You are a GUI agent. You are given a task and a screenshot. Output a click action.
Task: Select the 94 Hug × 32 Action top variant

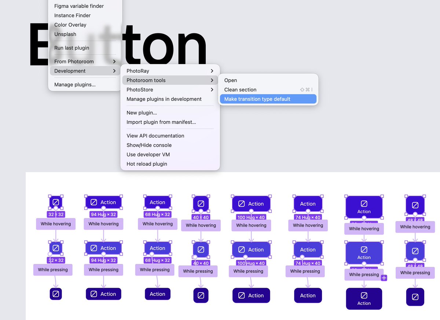(103, 202)
